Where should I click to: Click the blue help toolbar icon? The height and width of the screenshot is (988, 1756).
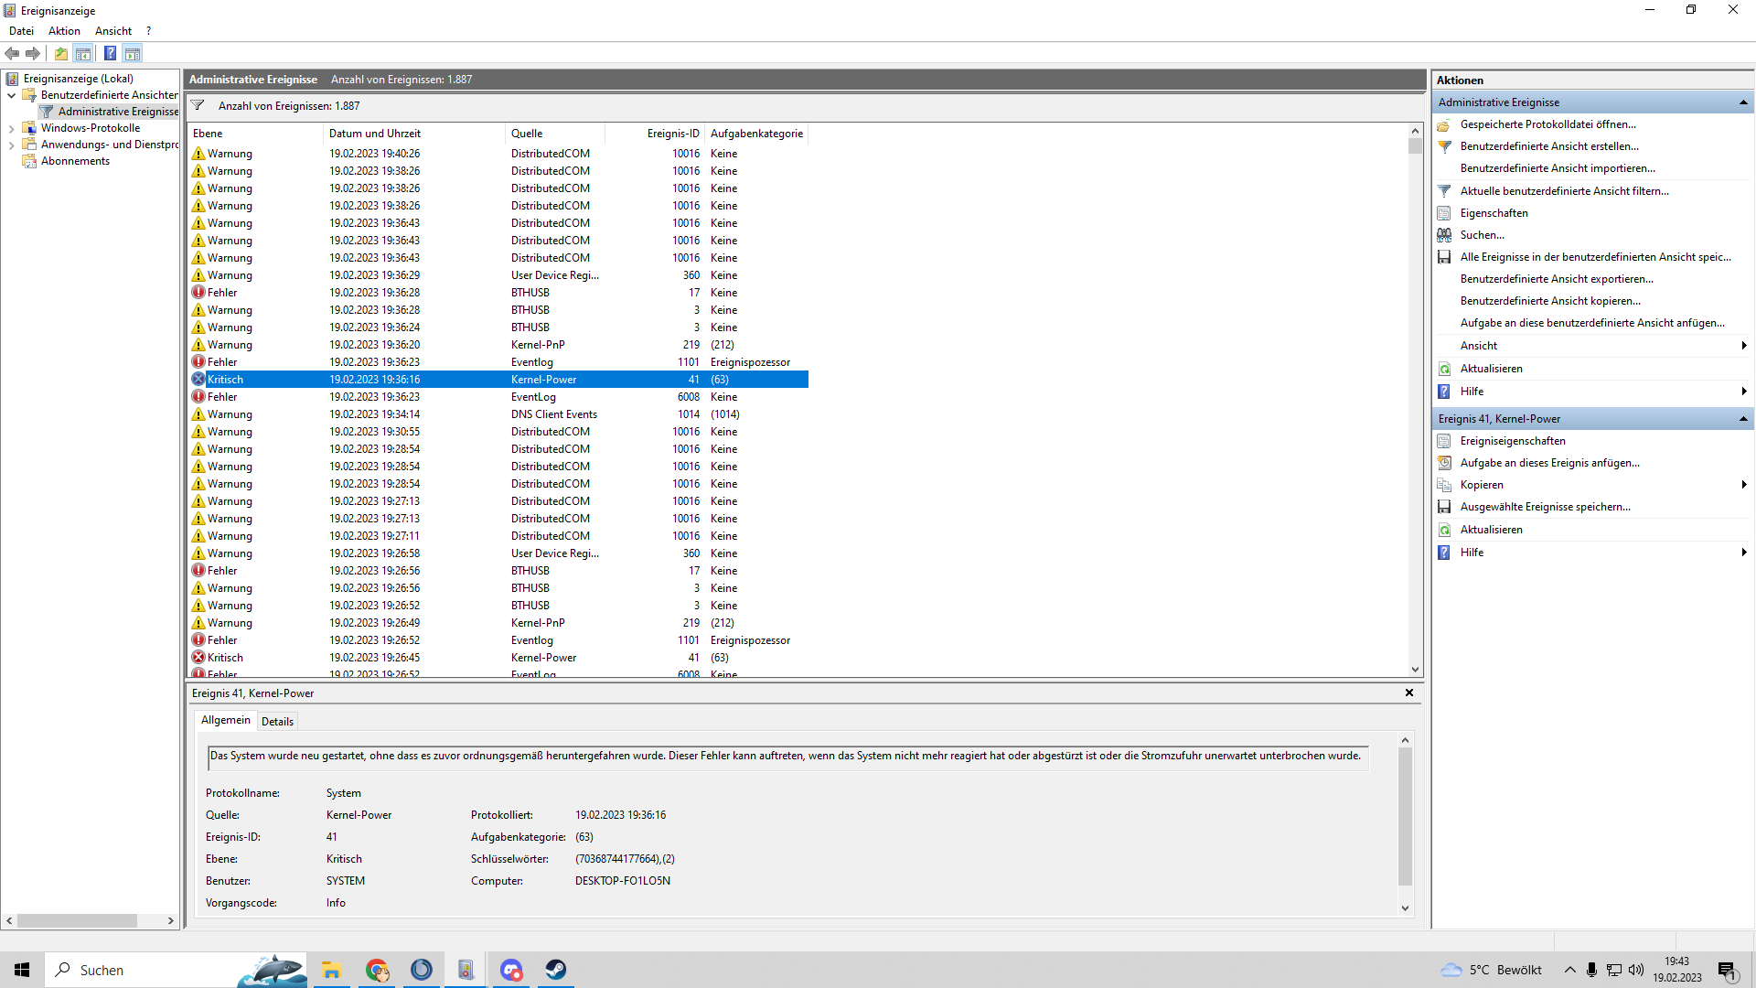(110, 53)
